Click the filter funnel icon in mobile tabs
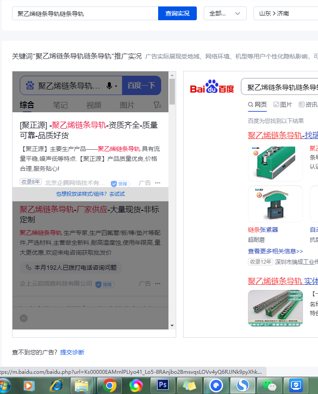 point(157,105)
